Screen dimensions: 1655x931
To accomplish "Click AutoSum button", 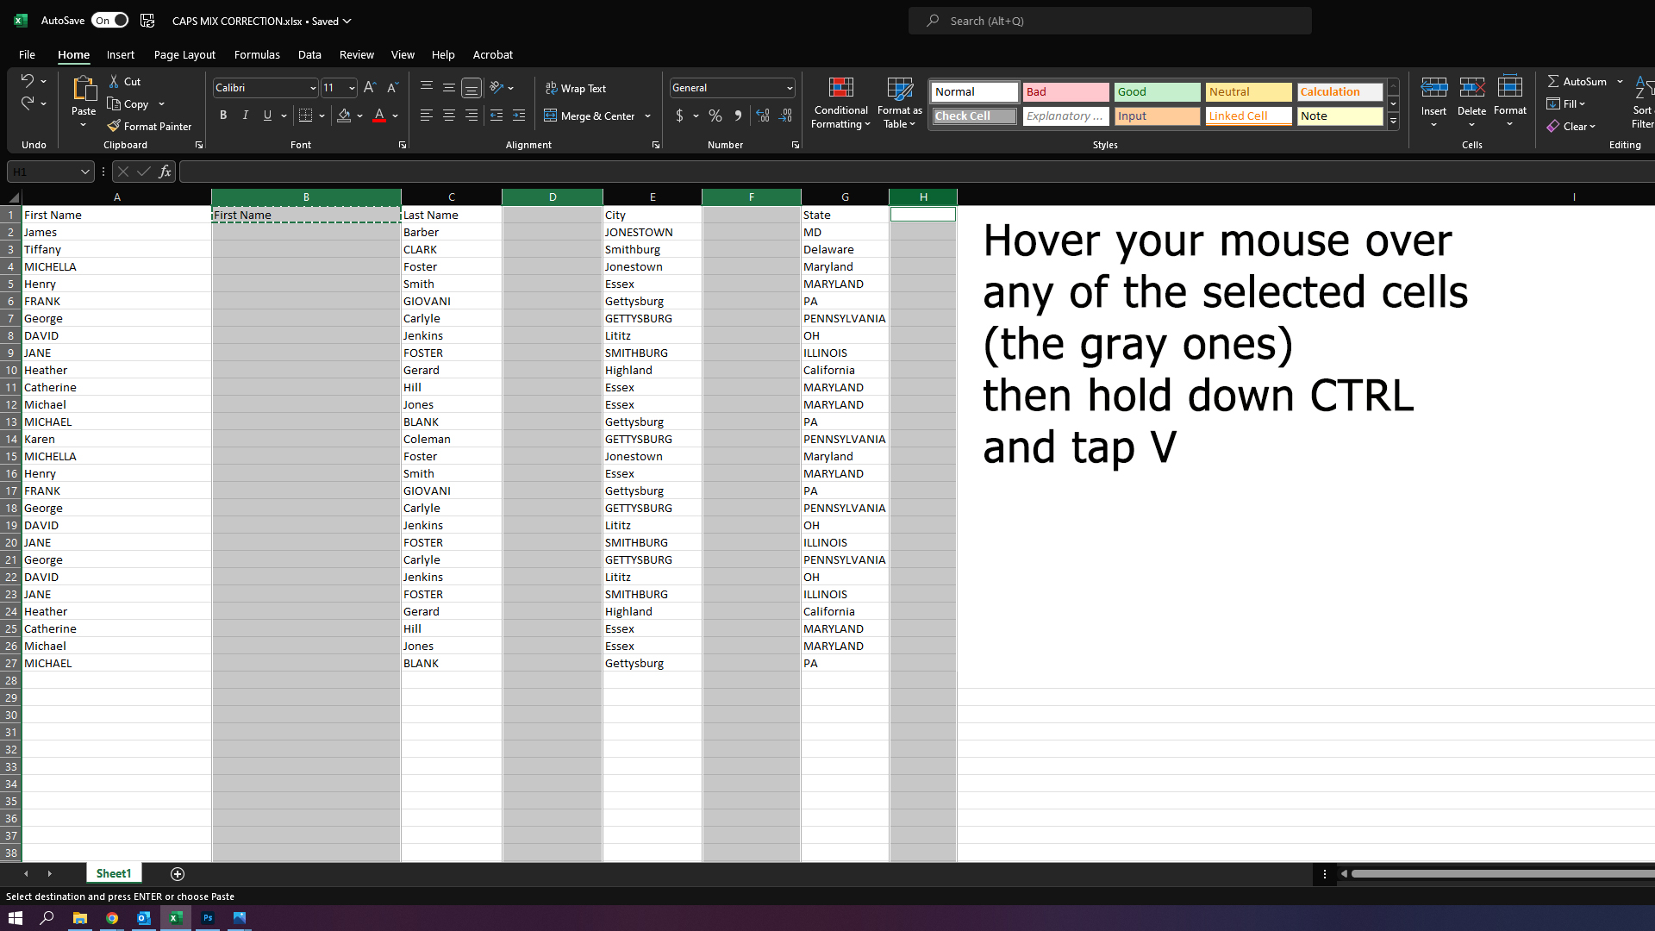I will (1577, 81).
